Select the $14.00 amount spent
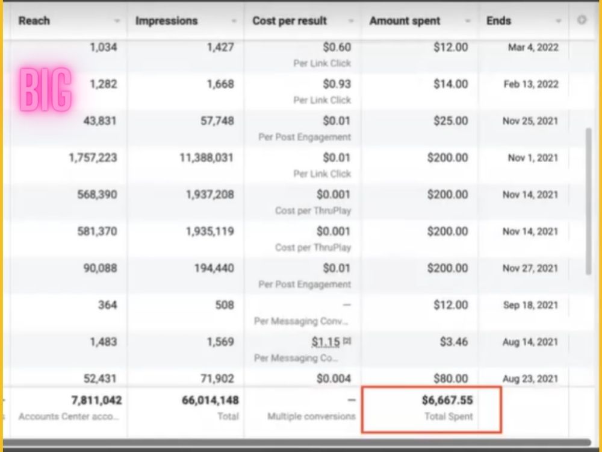Screen dimensions: 602x452 [451, 84]
